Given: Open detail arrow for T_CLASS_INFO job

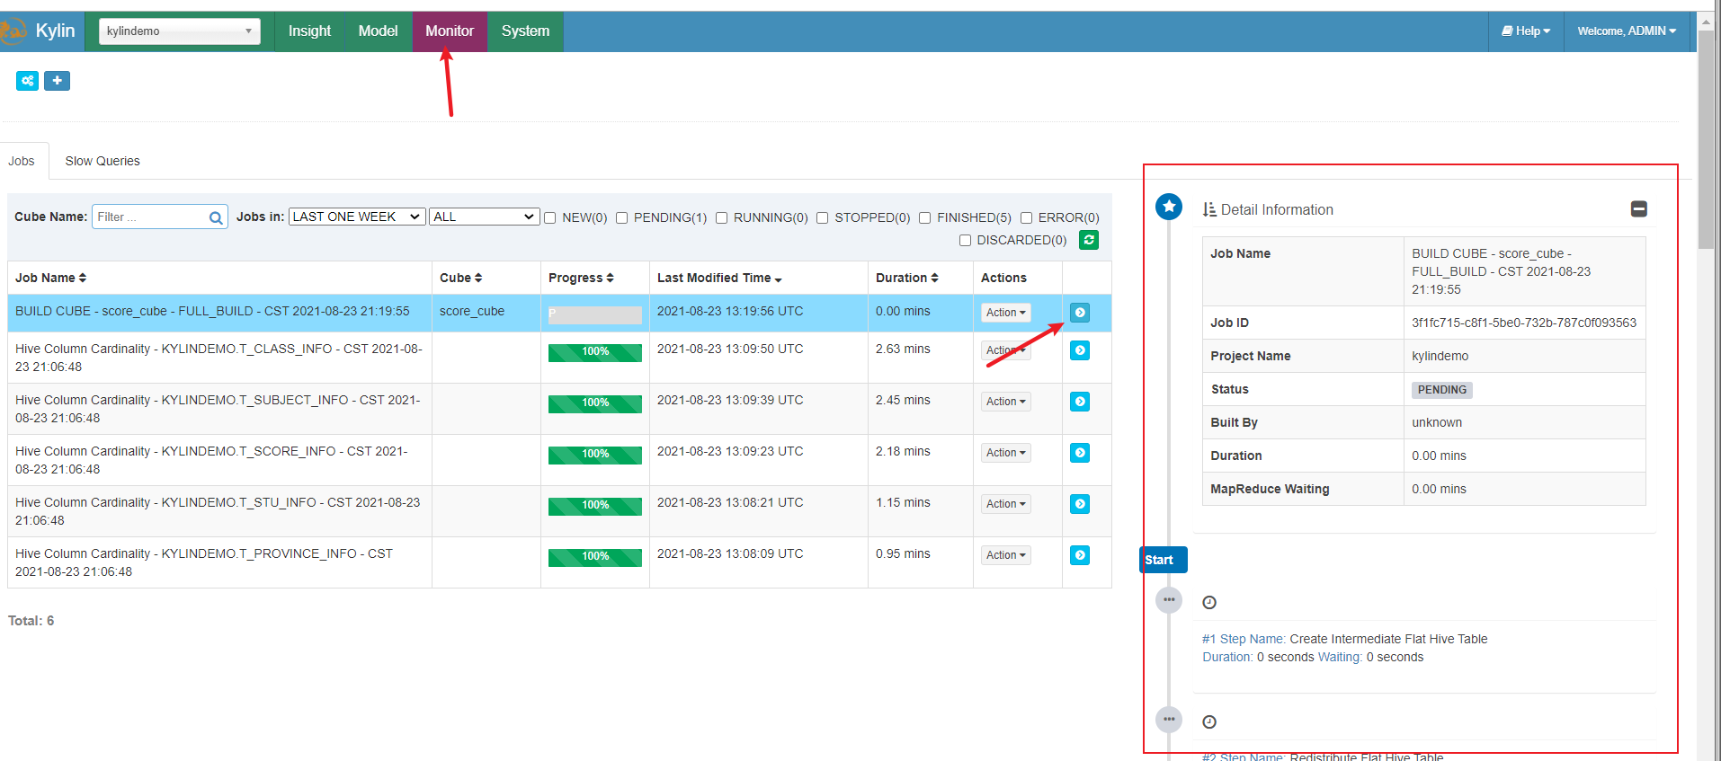Looking at the screenshot, I should [1080, 350].
